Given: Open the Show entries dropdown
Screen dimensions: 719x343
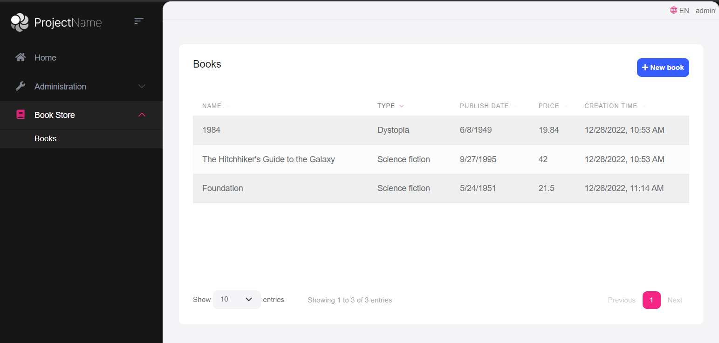Looking at the screenshot, I should pos(237,300).
